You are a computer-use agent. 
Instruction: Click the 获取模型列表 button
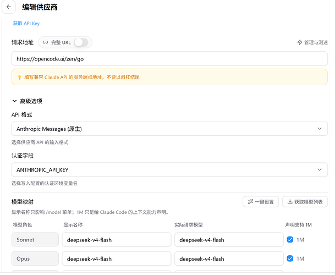point(305,202)
